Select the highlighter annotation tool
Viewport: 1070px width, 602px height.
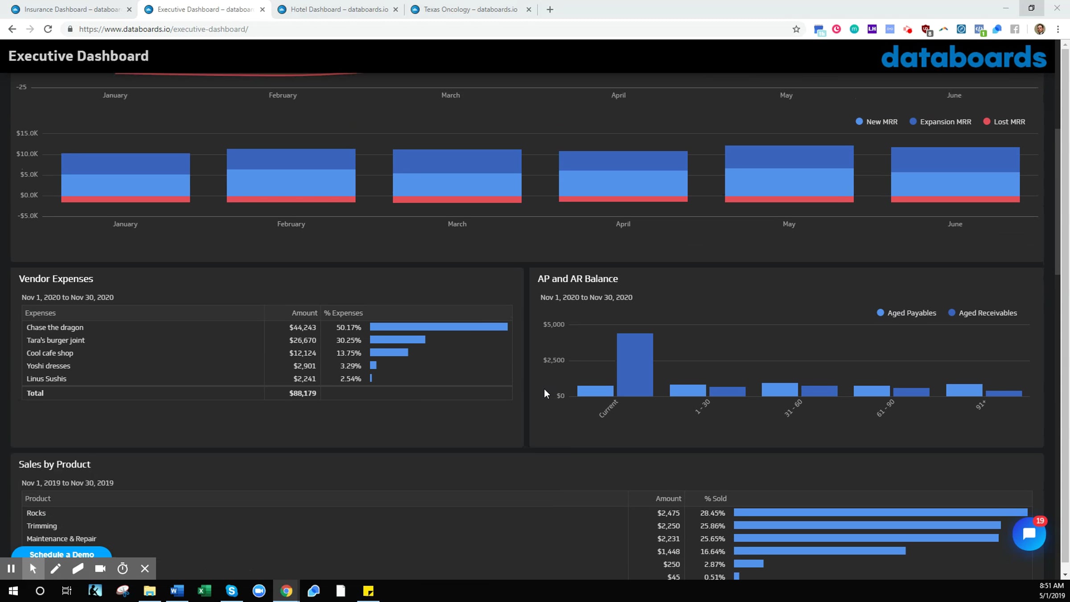click(x=78, y=569)
